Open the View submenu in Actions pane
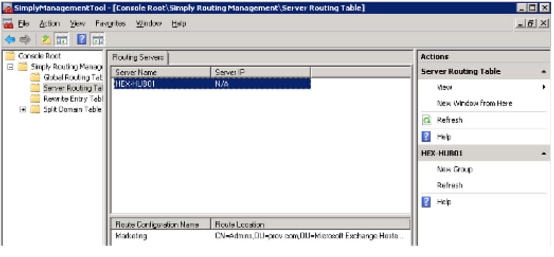554x257 pixels. point(544,87)
